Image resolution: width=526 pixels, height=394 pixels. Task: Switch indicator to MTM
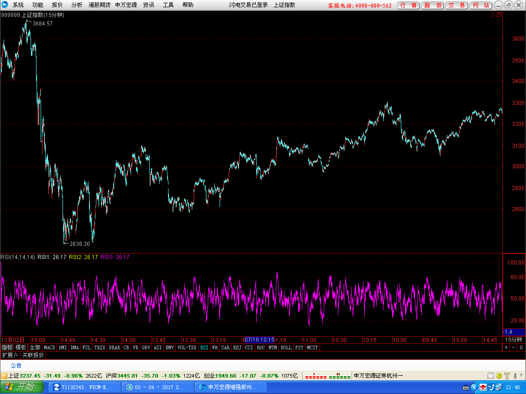(273, 347)
